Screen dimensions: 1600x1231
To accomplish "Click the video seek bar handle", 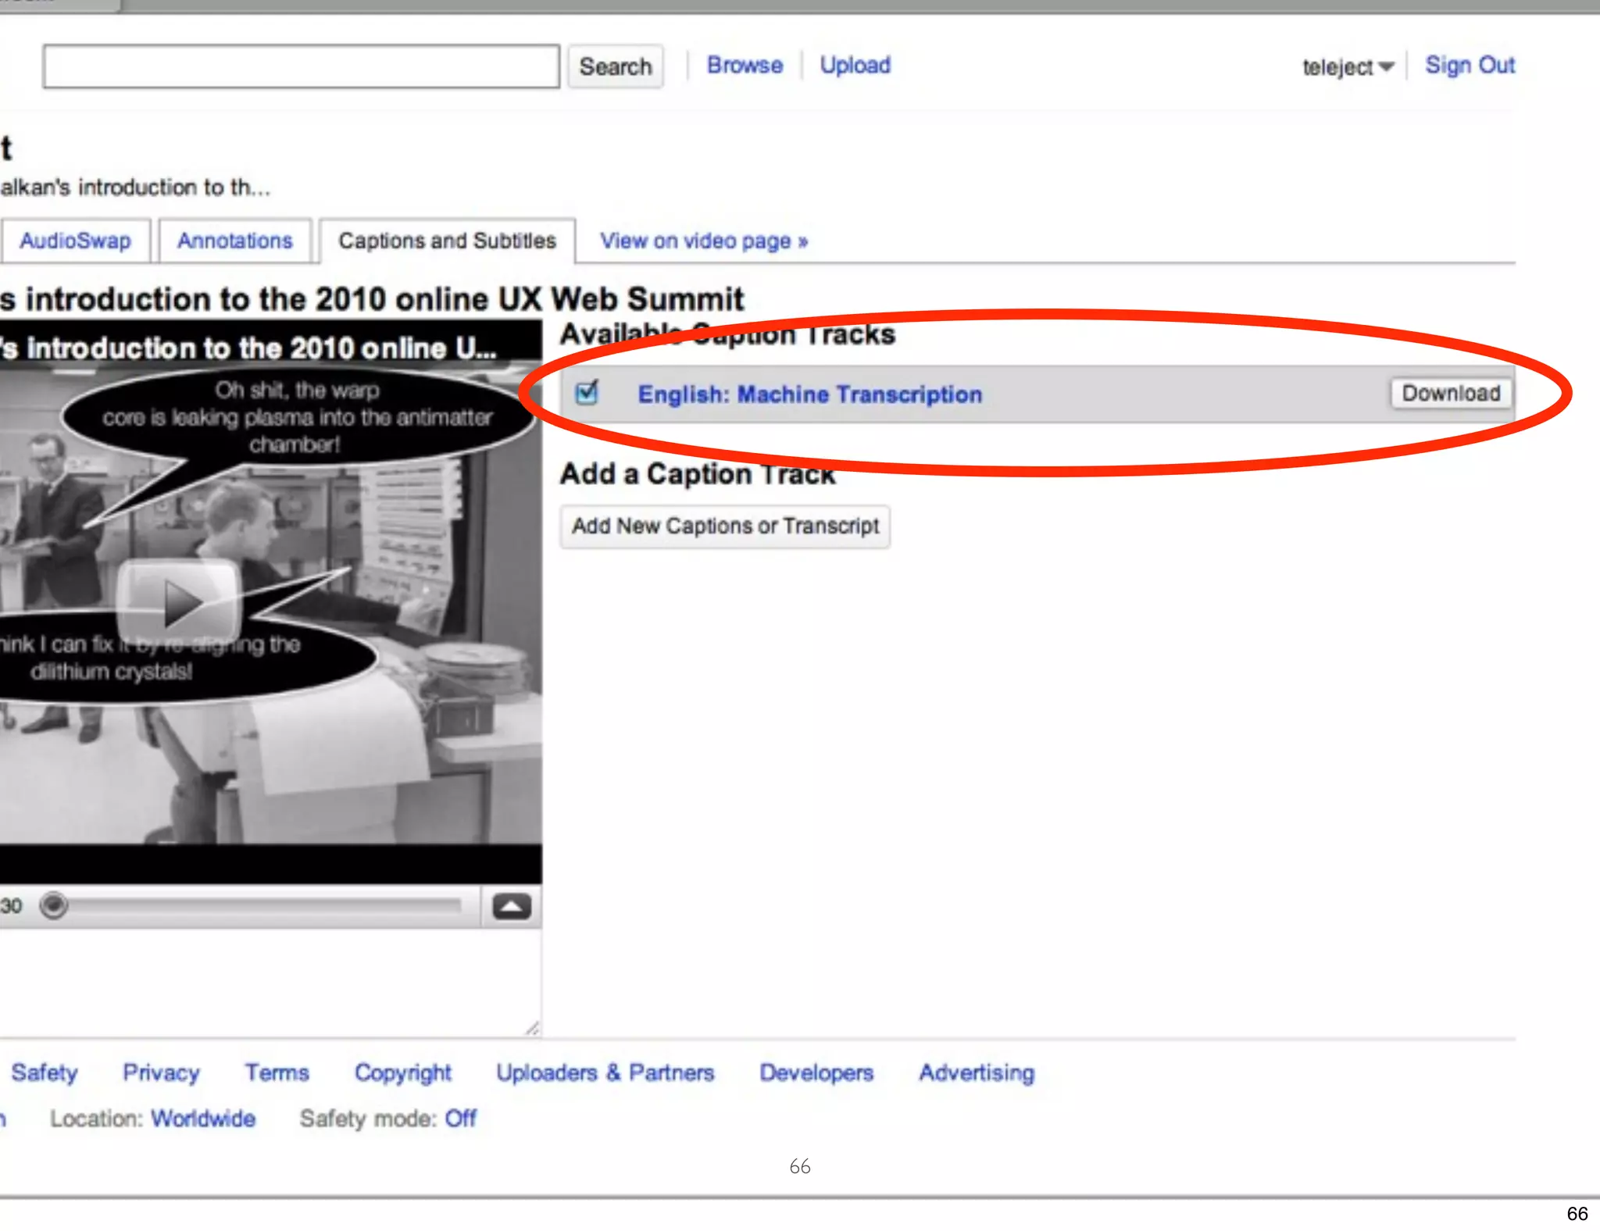I will 54,905.
